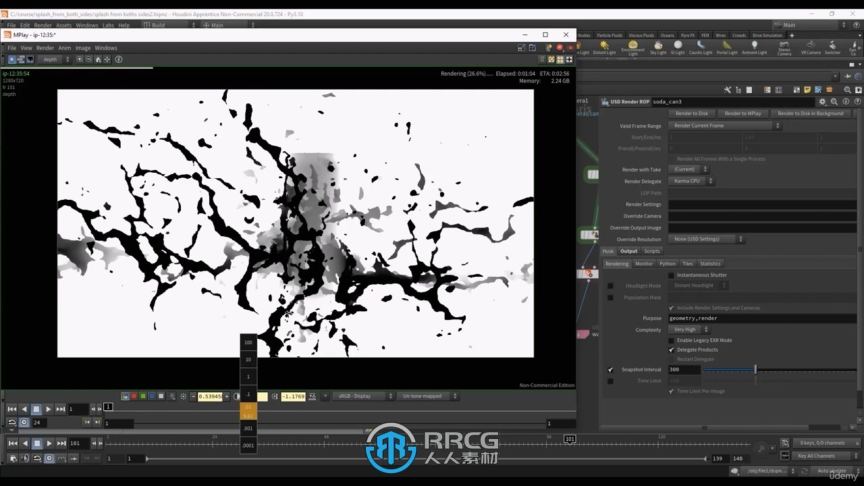
Task: Jump to first frame in MPlay
Action: coord(12,409)
